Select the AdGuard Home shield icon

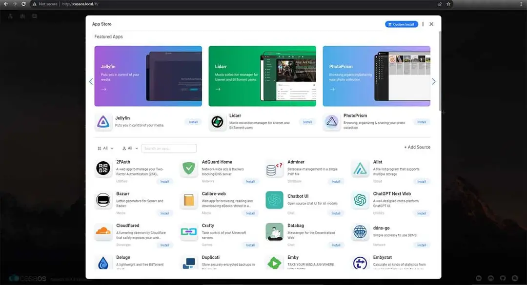coord(189,168)
